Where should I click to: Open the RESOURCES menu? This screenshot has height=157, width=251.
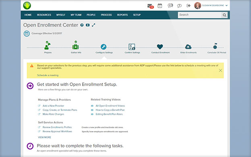coord(44,15)
